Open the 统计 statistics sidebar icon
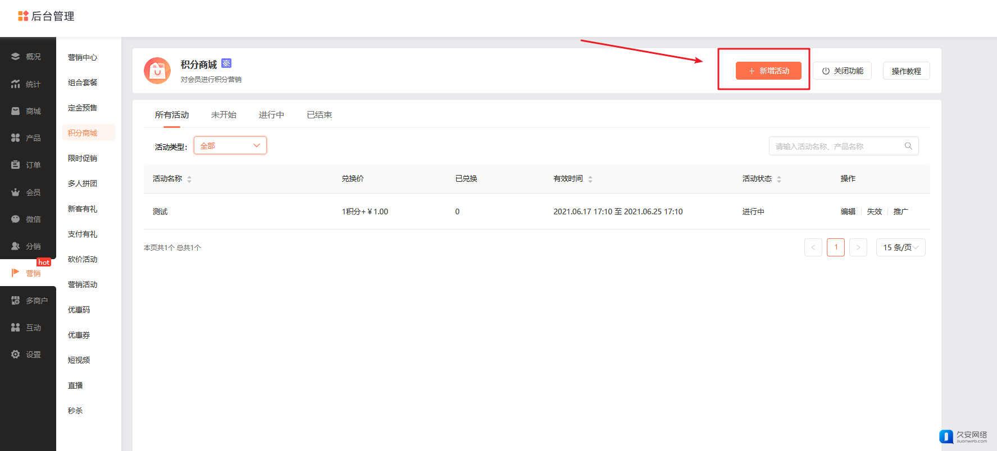Viewport: 997px width, 451px height. tap(16, 84)
